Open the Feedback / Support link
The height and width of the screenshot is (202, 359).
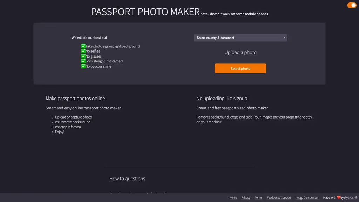pos(279,198)
